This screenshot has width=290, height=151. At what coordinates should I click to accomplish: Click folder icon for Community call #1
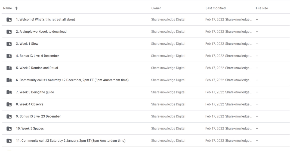pos(9,80)
